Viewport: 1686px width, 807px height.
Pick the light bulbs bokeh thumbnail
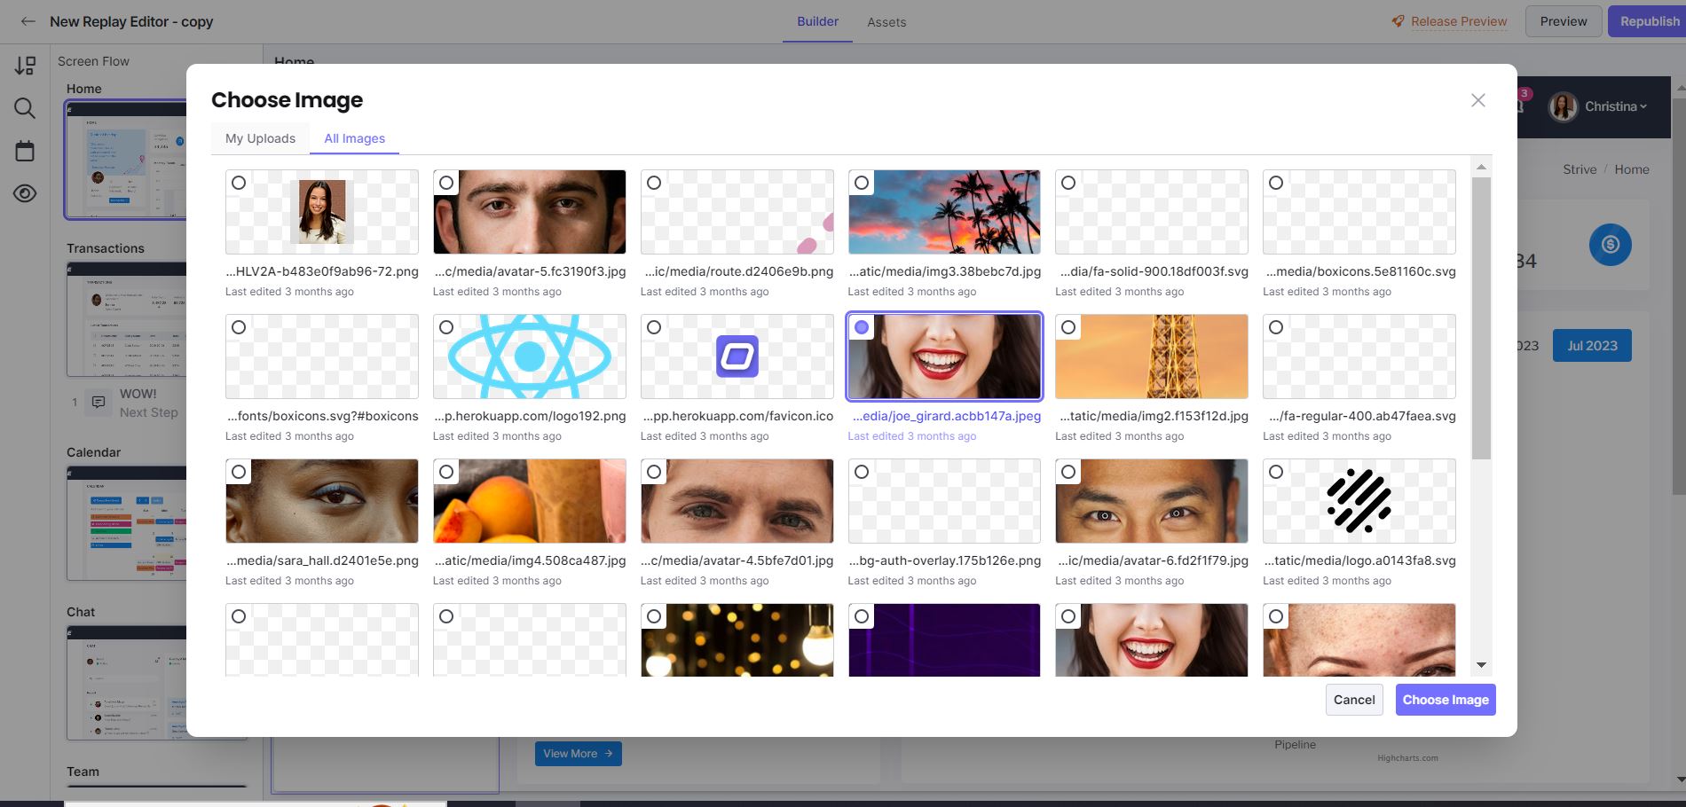click(x=737, y=640)
